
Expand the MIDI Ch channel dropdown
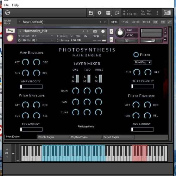pos(52,40)
